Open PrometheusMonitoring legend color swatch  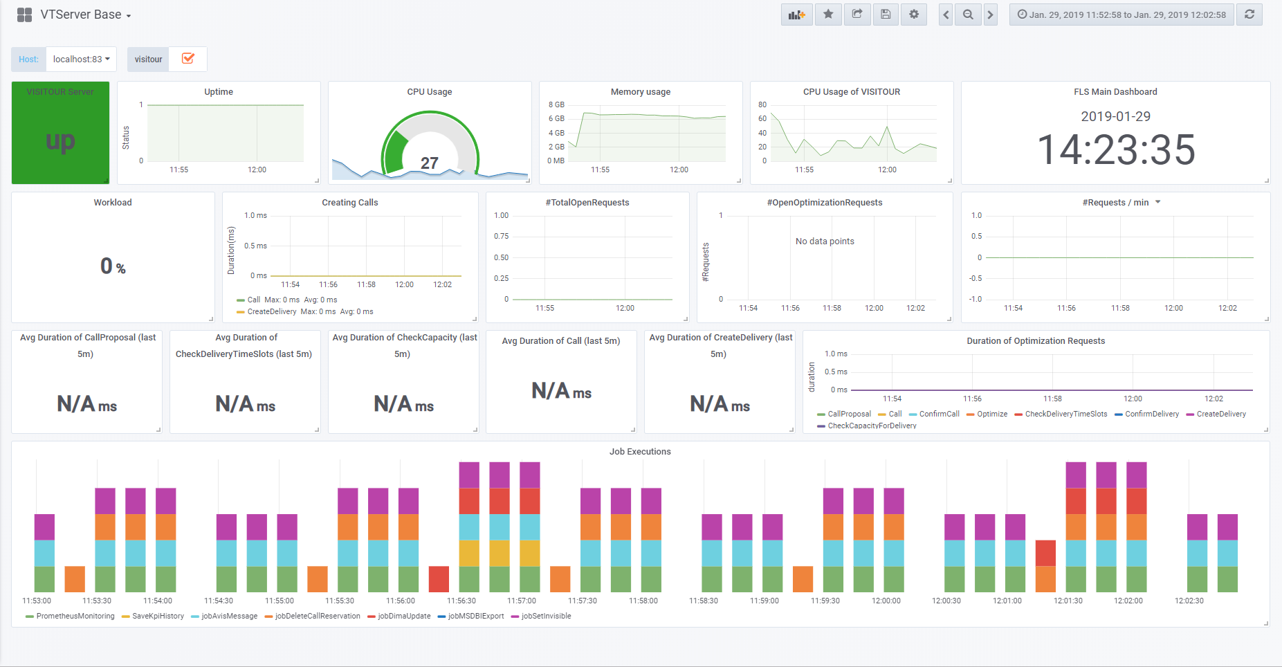(30, 616)
